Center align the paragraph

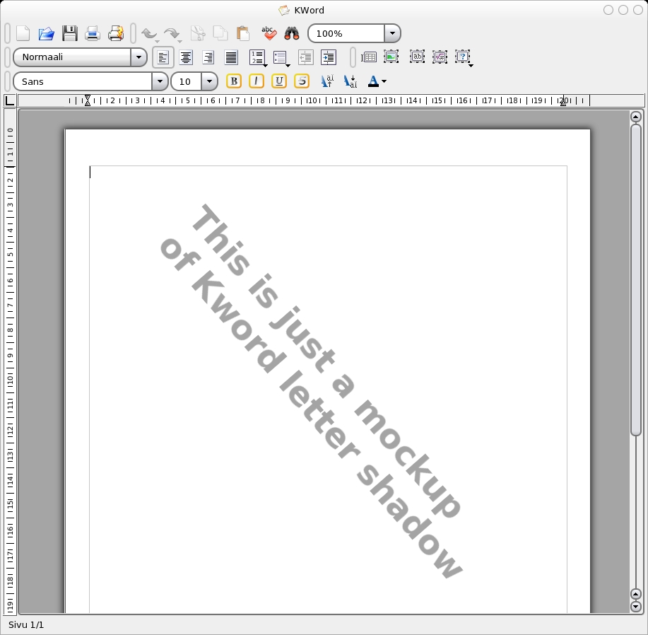click(x=186, y=57)
